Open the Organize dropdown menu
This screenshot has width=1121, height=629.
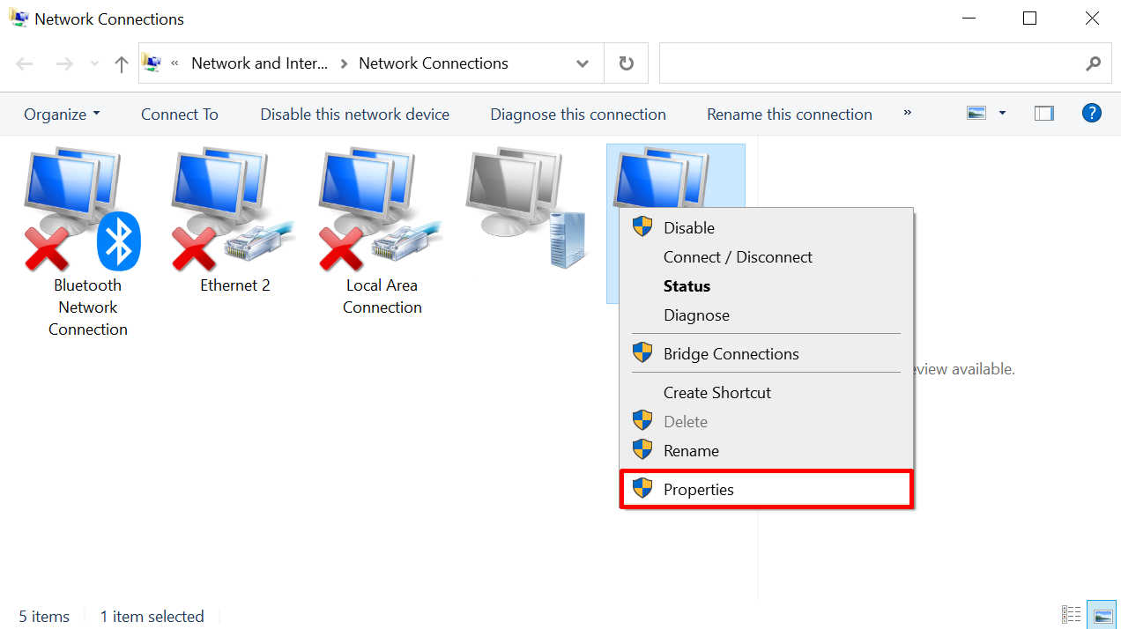pos(61,114)
